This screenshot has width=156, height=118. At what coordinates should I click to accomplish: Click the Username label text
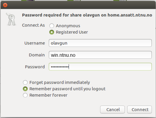click(x=35, y=43)
